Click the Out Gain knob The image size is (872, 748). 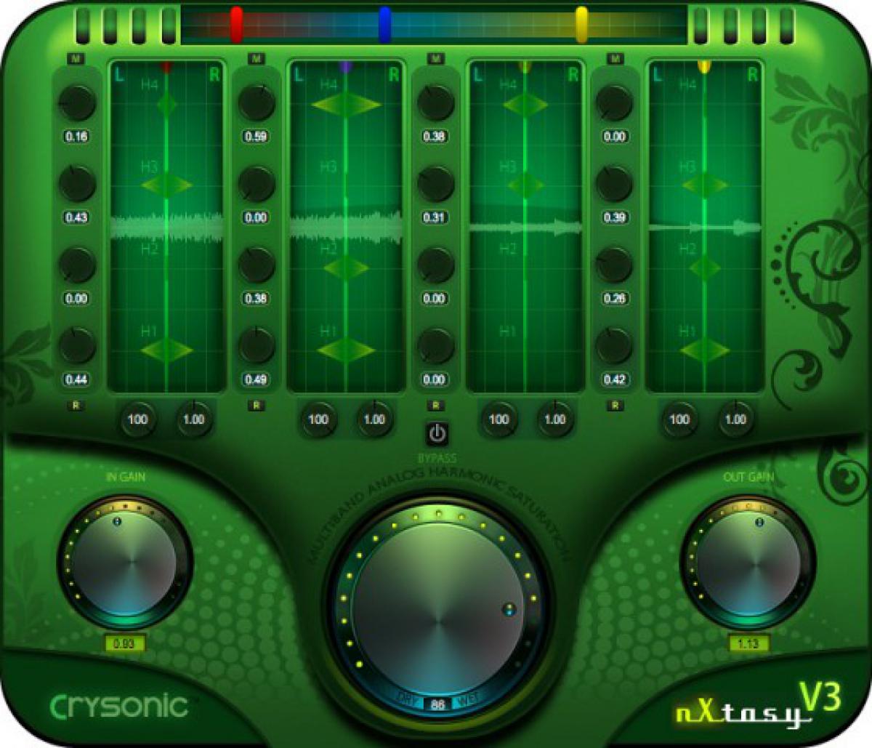point(748,563)
